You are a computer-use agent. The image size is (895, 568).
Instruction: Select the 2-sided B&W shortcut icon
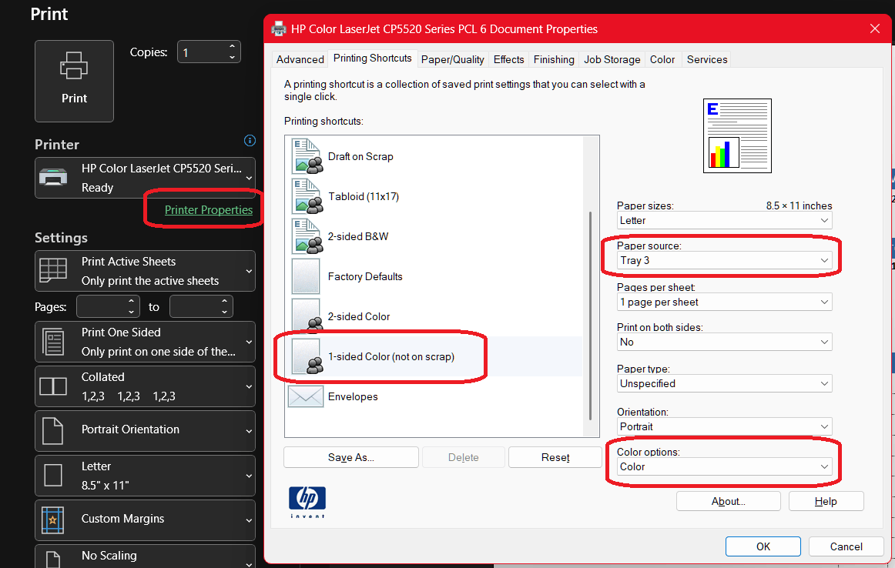(307, 236)
